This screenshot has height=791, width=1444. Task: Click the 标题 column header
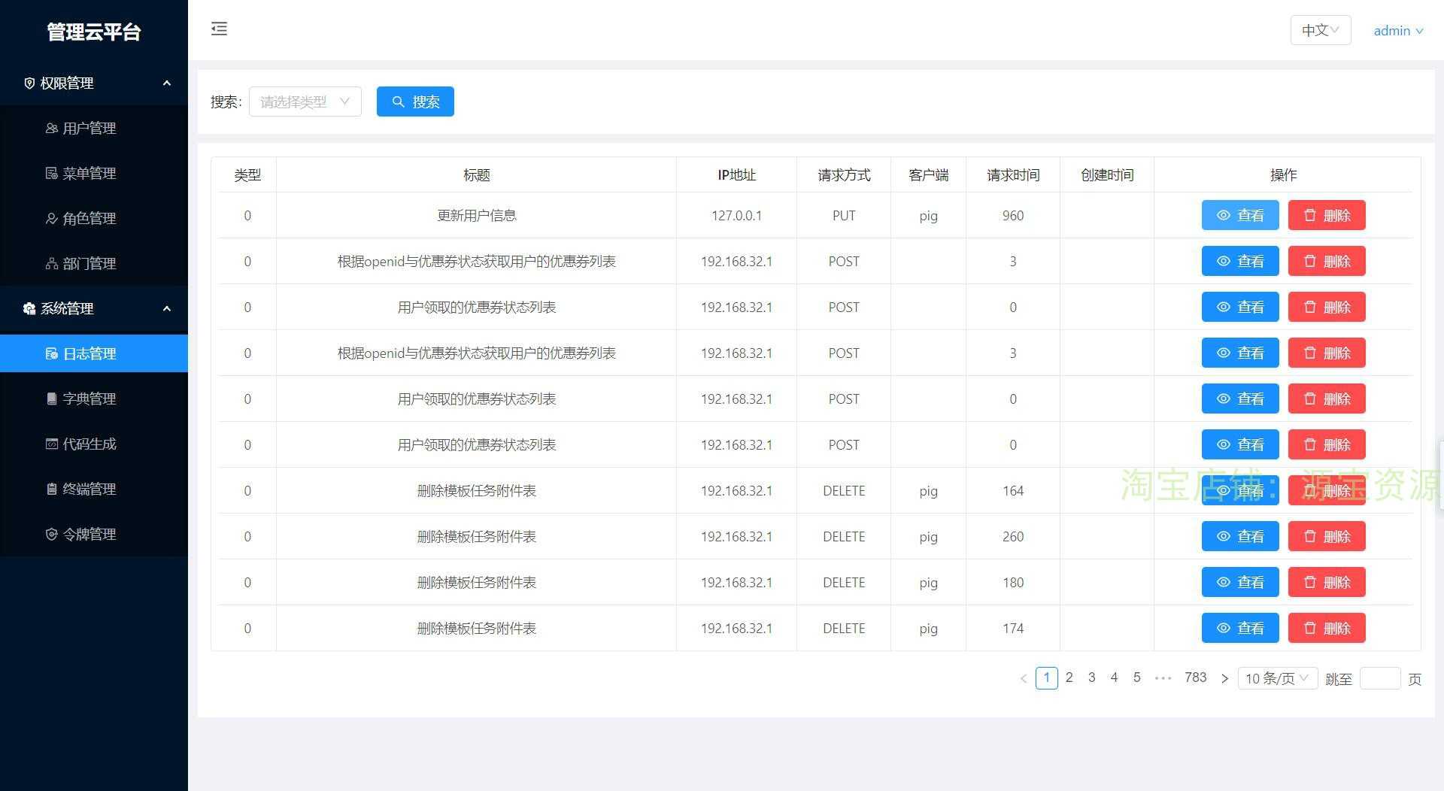coord(476,174)
